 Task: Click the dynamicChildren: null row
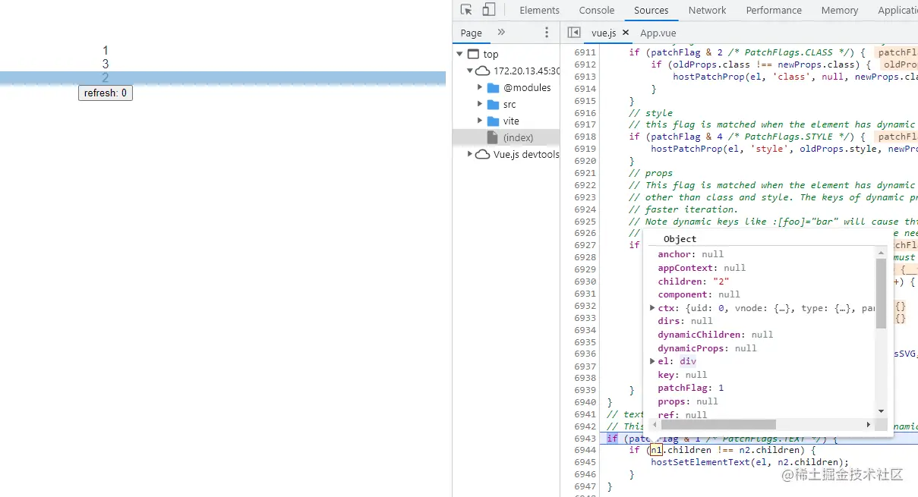point(715,335)
